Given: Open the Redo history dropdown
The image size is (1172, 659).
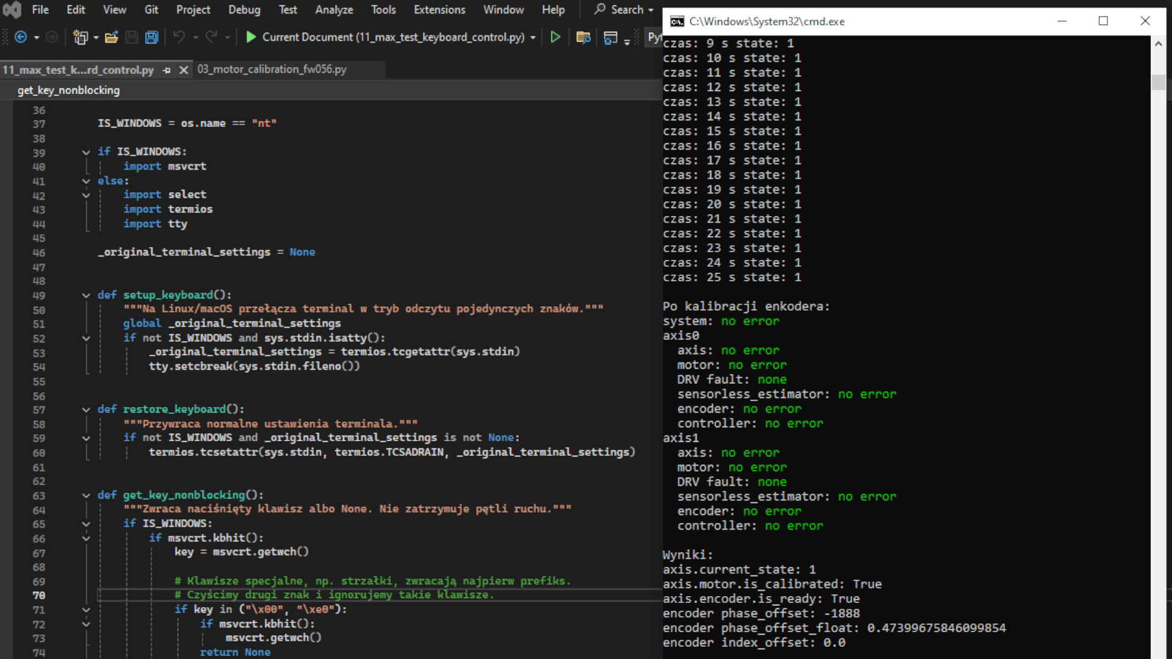Looking at the screenshot, I should point(228,38).
